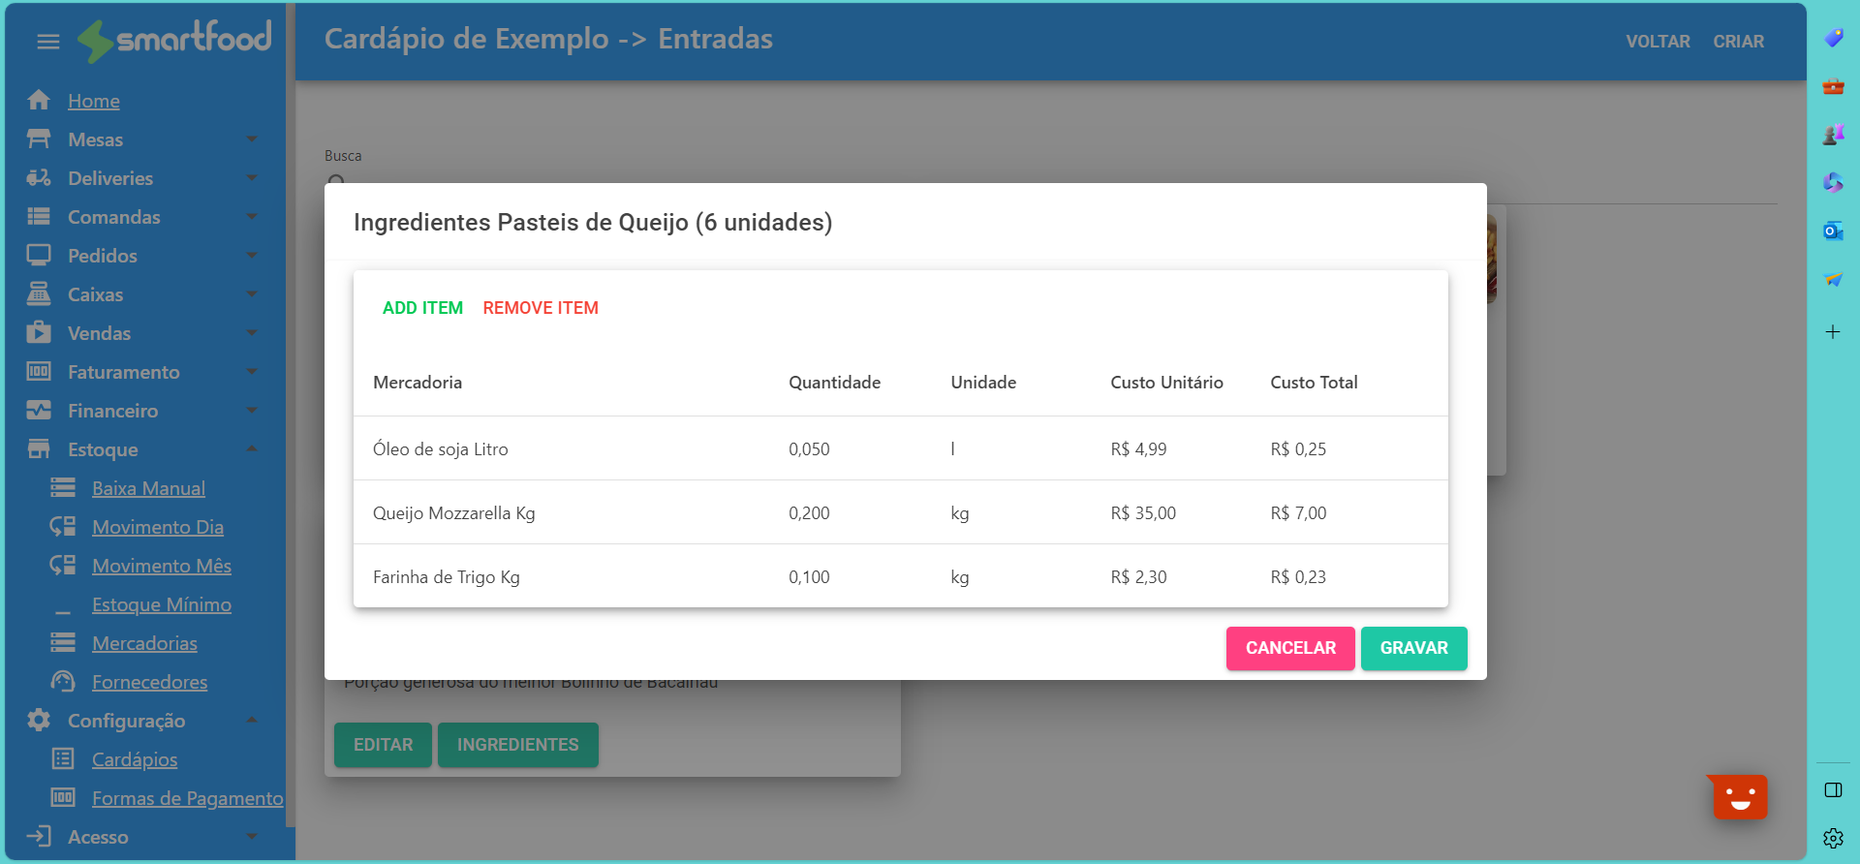Collapse the Estoque section arrow
This screenshot has width=1860, height=864.
252,449
